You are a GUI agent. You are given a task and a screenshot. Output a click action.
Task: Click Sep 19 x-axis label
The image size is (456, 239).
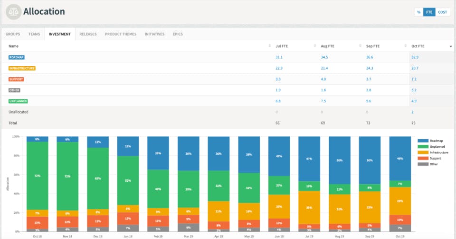coord(370,236)
